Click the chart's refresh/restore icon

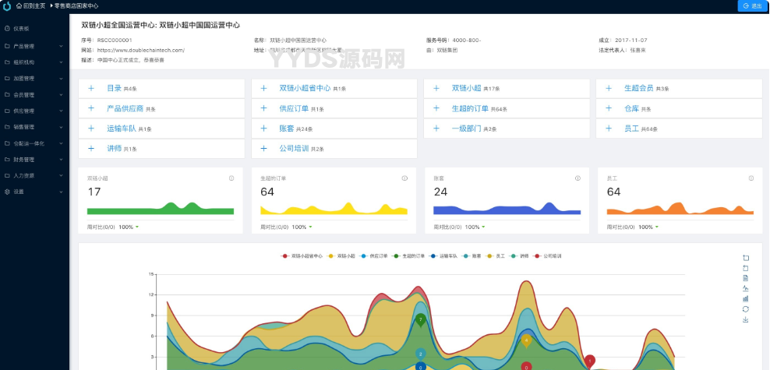[746, 308]
